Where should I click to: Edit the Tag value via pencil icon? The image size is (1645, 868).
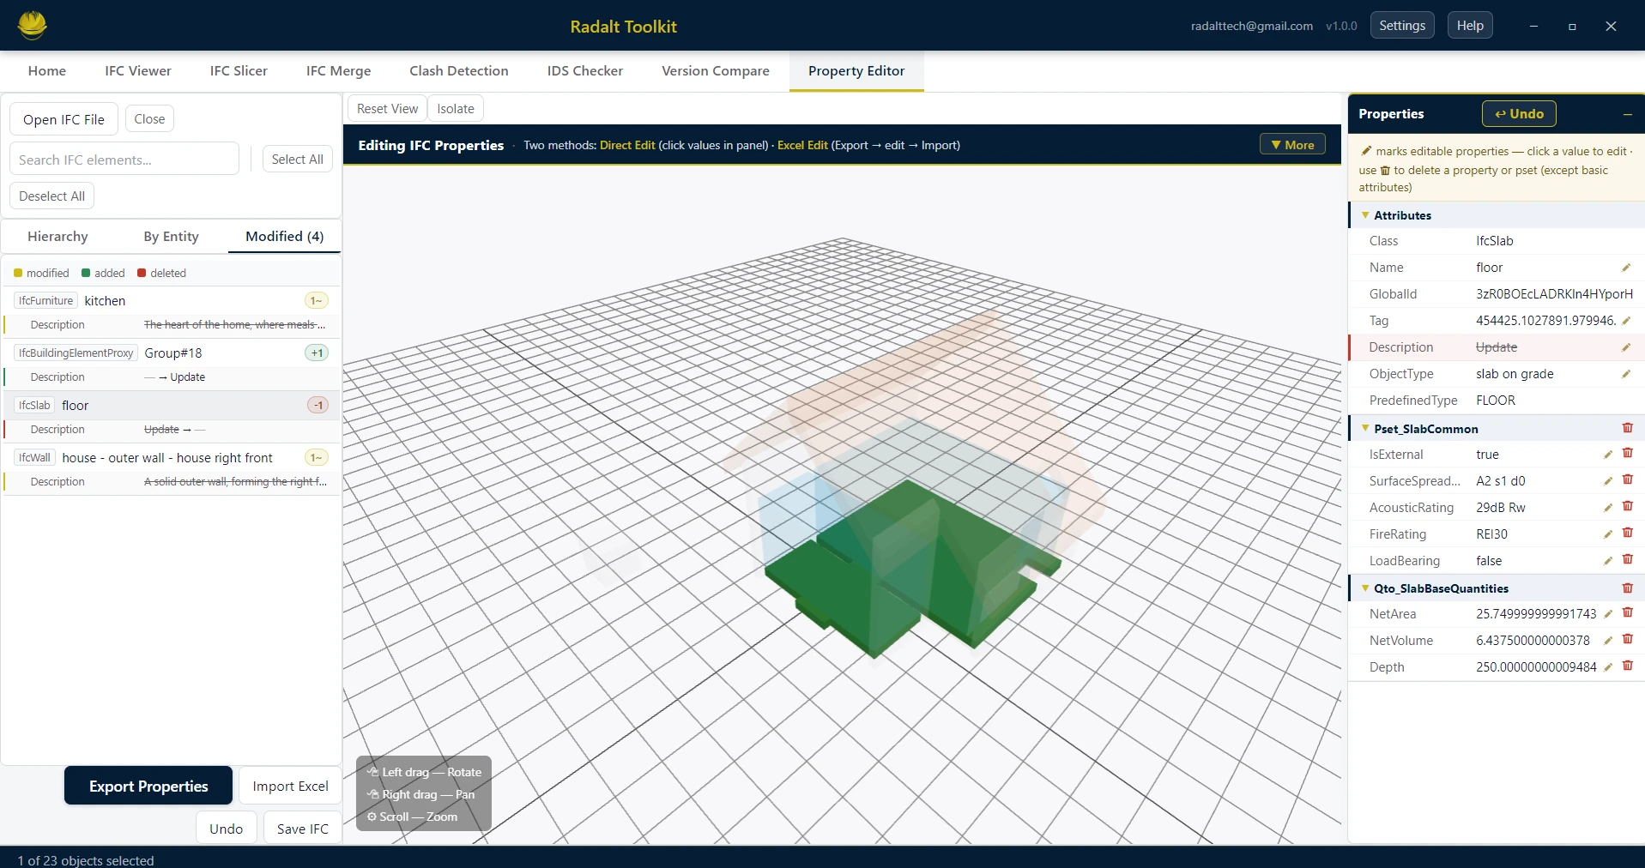coord(1626,321)
